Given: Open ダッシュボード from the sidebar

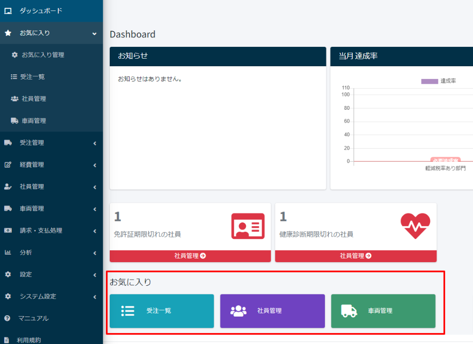Looking at the screenshot, I should point(41,11).
